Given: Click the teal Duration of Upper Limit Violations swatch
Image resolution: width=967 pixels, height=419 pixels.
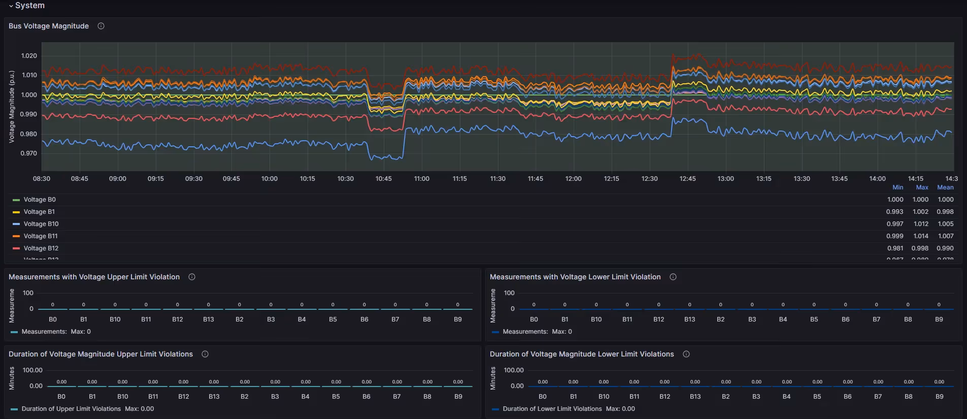Looking at the screenshot, I should (x=14, y=409).
